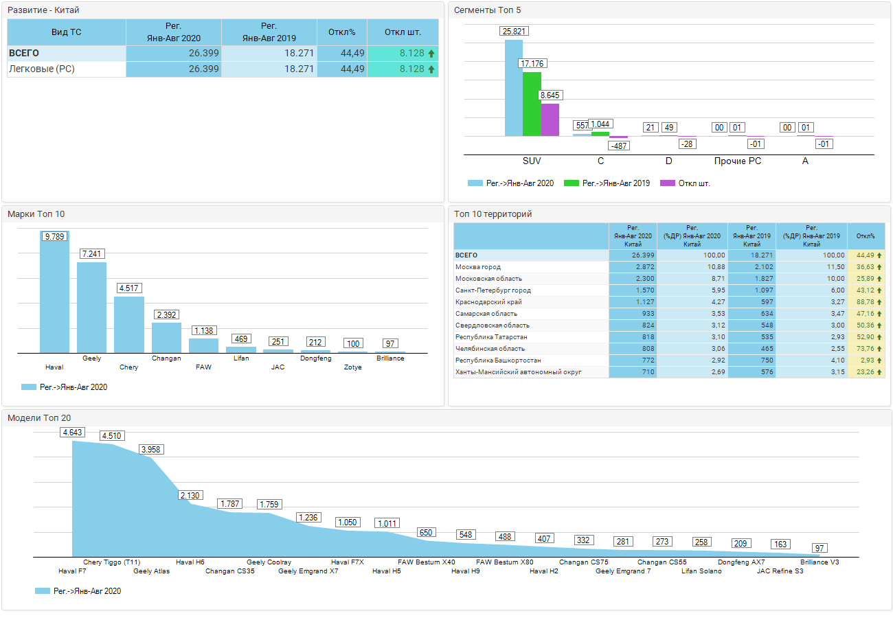Image resolution: width=893 pixels, height=631 pixels.
Task: Click the Chery Tiggo (T11) axis label
Action: [111, 562]
